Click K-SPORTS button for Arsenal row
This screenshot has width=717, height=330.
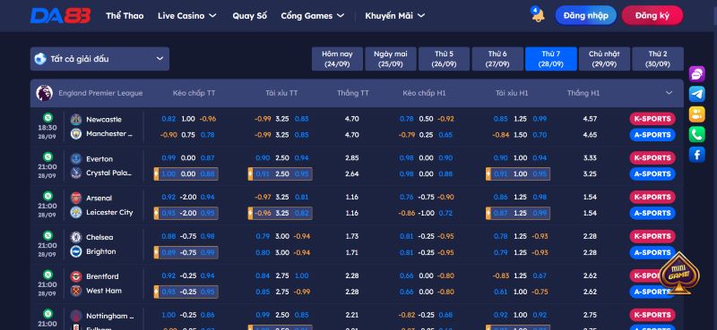652,197
